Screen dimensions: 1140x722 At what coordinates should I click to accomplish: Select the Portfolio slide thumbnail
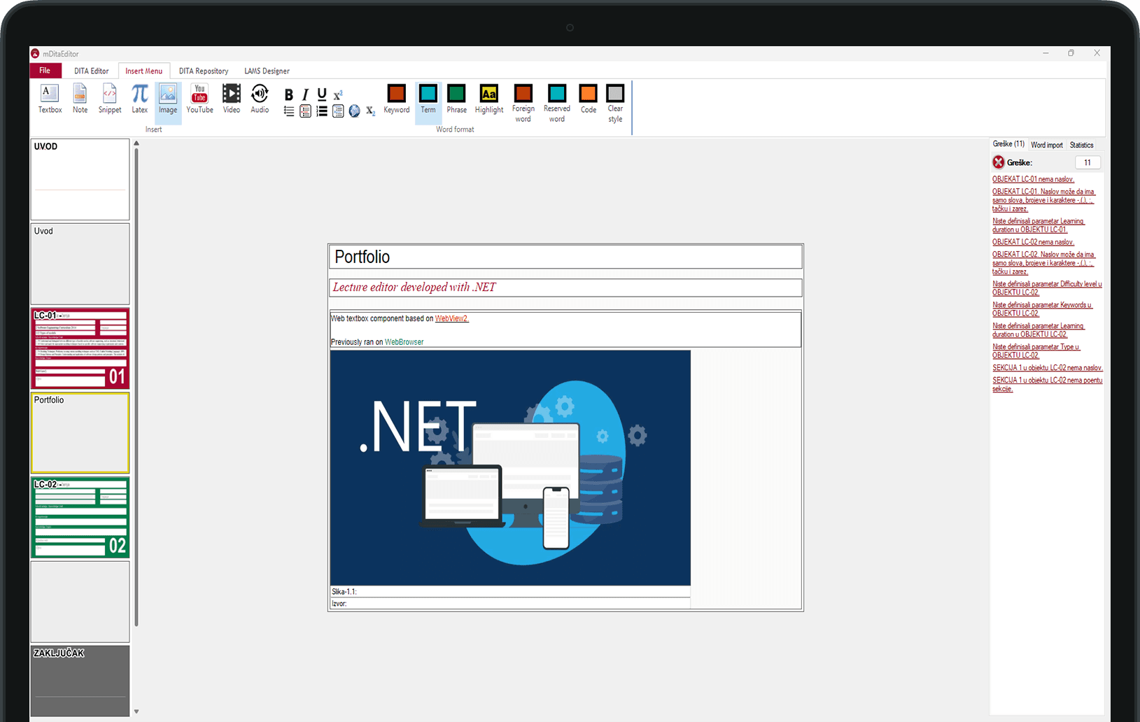(x=80, y=432)
